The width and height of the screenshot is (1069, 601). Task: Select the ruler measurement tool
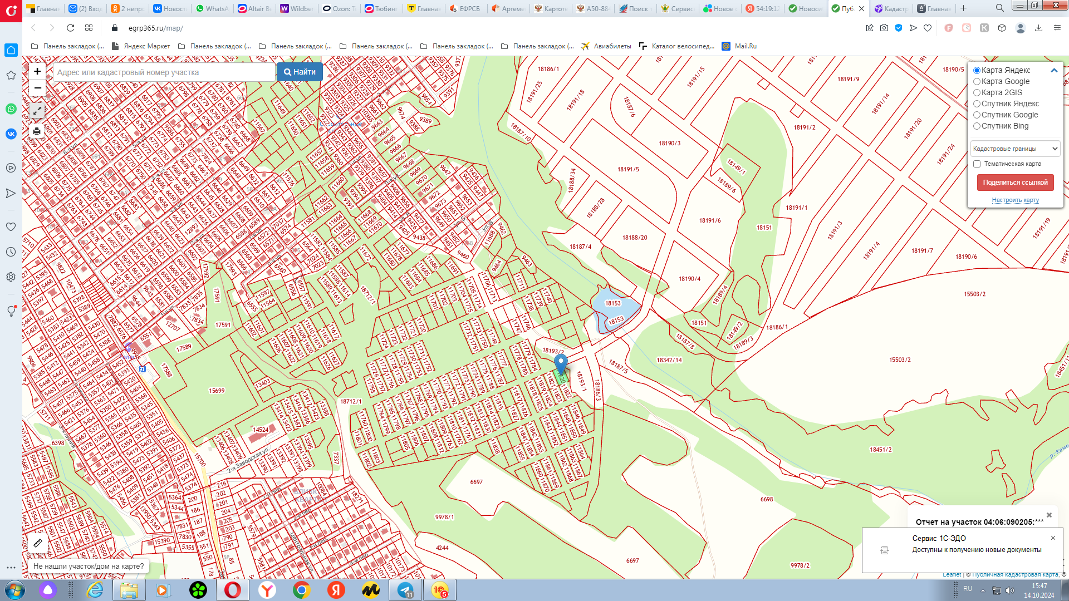tap(38, 543)
